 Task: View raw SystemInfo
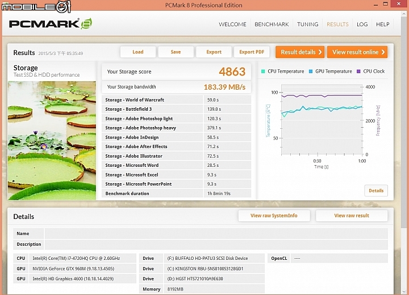tap(274, 216)
